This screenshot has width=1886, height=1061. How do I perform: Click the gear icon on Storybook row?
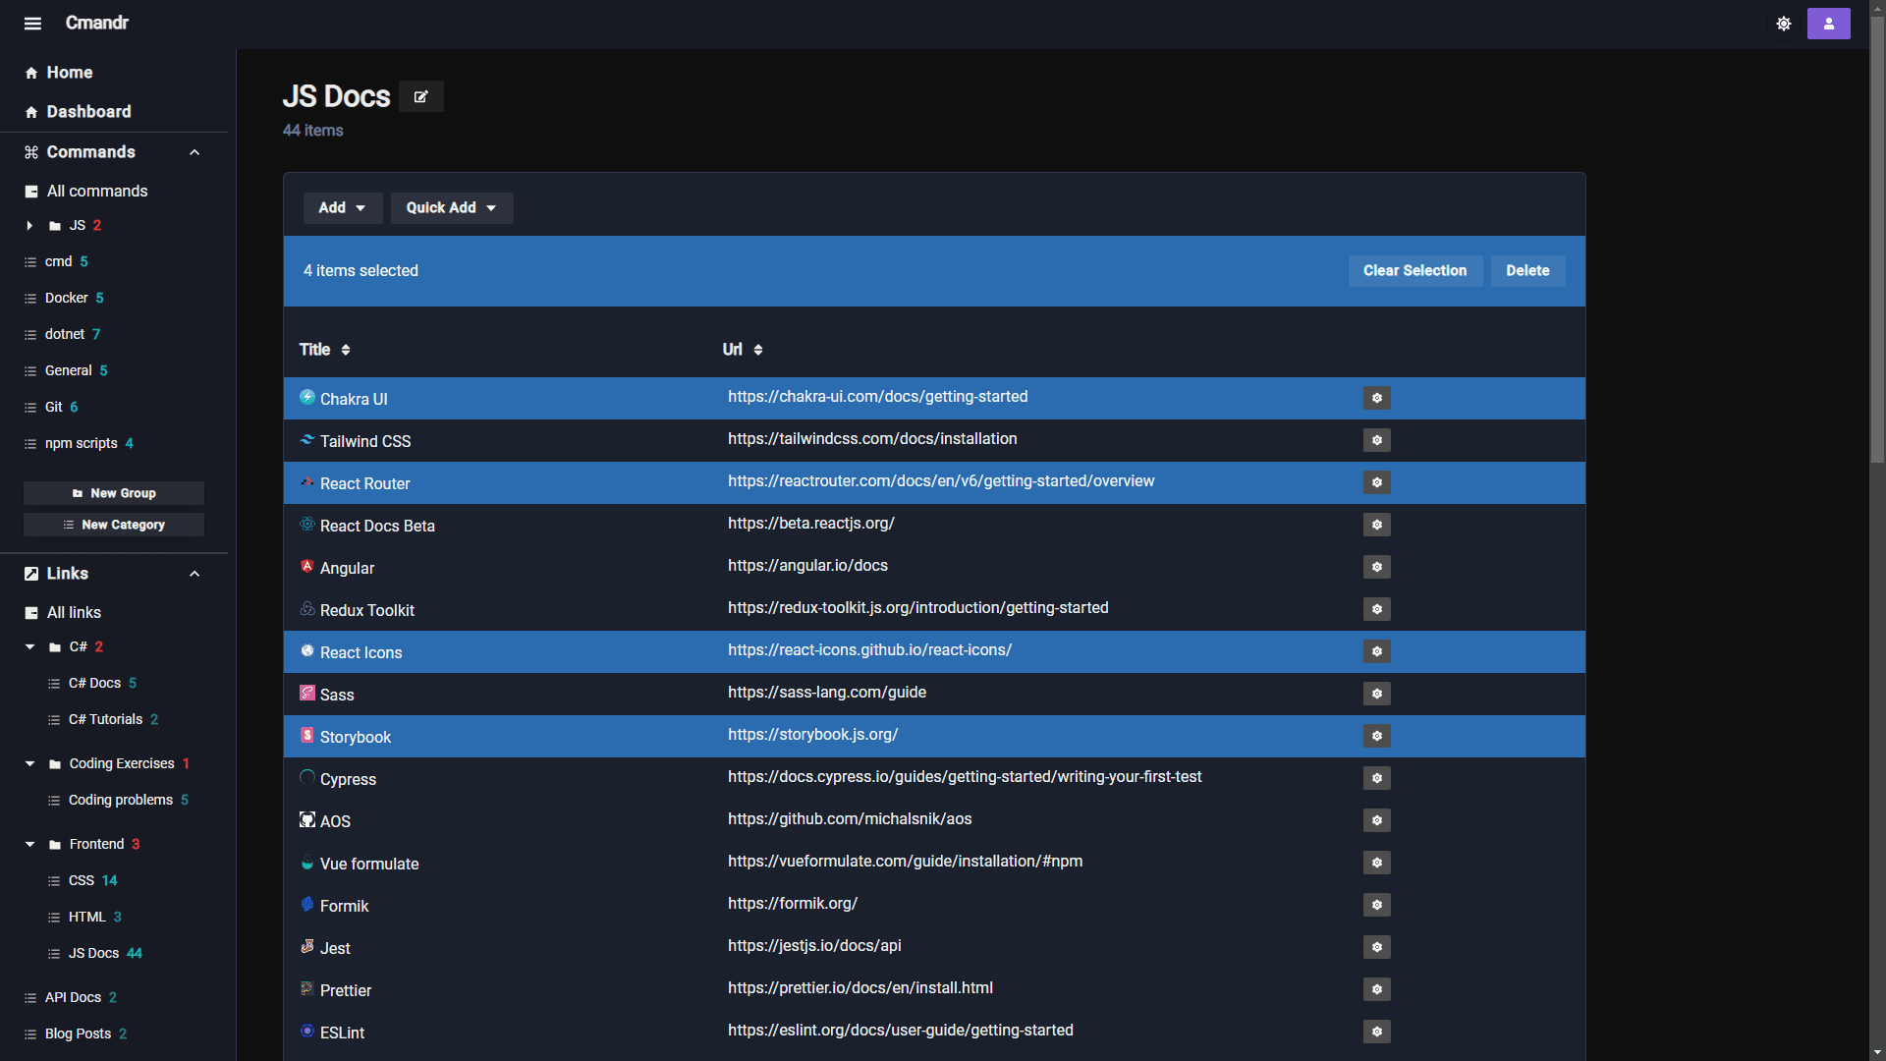tap(1376, 736)
